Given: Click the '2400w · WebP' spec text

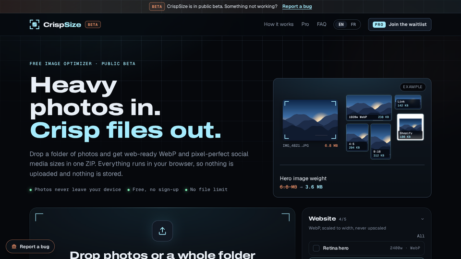Looking at the screenshot, I should (x=405, y=248).
